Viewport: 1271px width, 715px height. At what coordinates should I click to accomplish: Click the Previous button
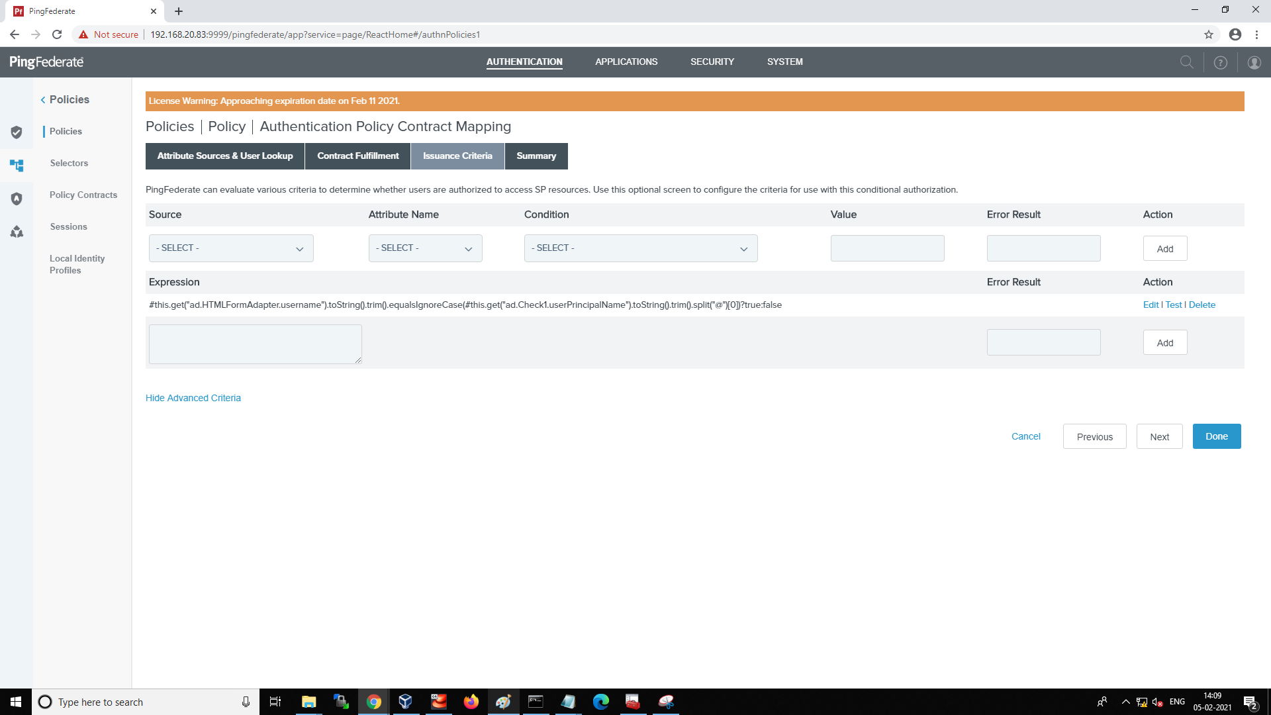click(x=1095, y=437)
